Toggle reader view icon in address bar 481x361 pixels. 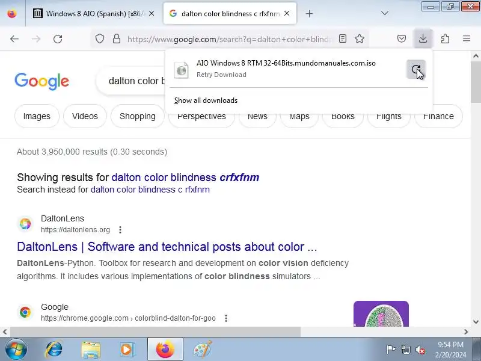[x=343, y=39]
